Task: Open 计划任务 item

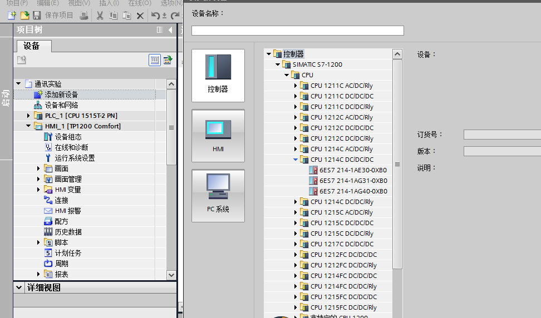Action: tap(68, 253)
